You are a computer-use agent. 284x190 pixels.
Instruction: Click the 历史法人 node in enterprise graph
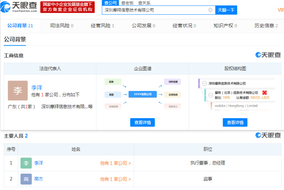tap(173, 106)
